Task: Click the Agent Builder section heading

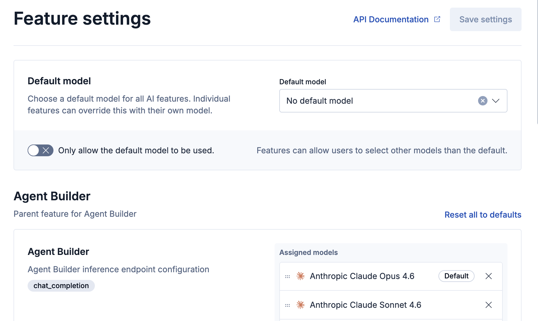Action: click(x=52, y=196)
